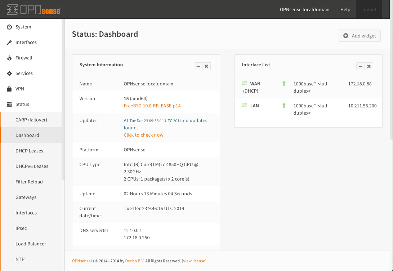Click the LAN IP address 10.211.55.200
The image size is (393, 271).
coord(362,106)
